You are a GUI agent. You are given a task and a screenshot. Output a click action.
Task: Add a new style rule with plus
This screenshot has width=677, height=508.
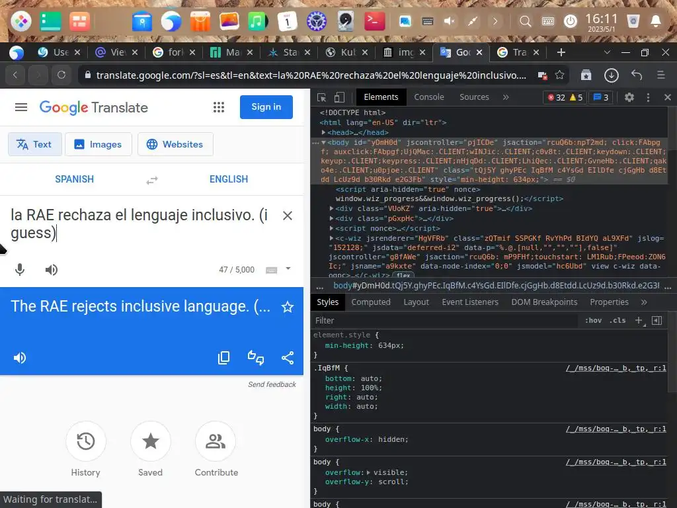pyautogui.click(x=639, y=320)
